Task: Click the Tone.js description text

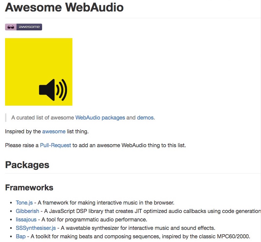Action: (106, 203)
